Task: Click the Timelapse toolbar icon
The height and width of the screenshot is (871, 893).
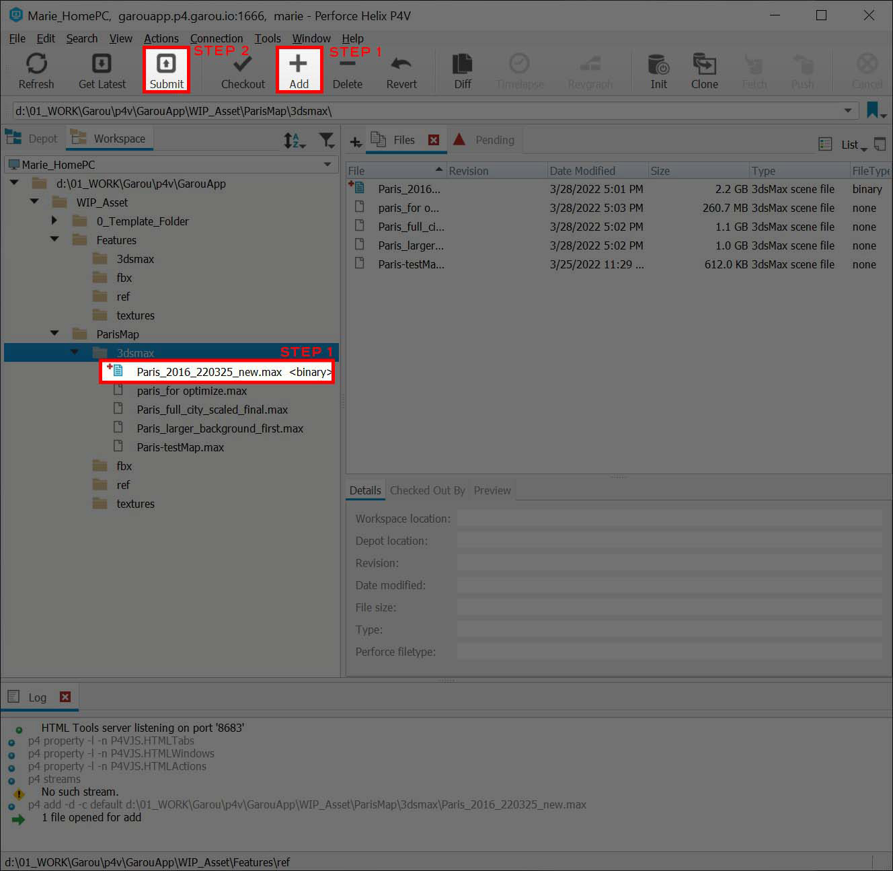Action: [x=520, y=71]
